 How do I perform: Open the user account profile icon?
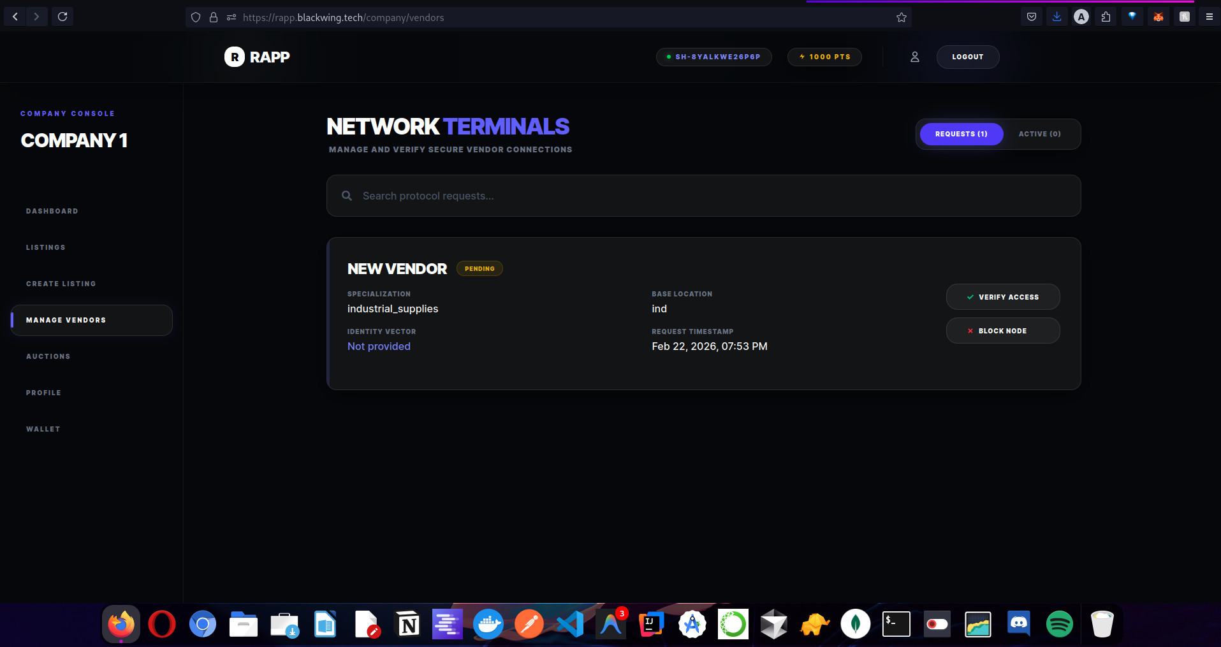915,57
